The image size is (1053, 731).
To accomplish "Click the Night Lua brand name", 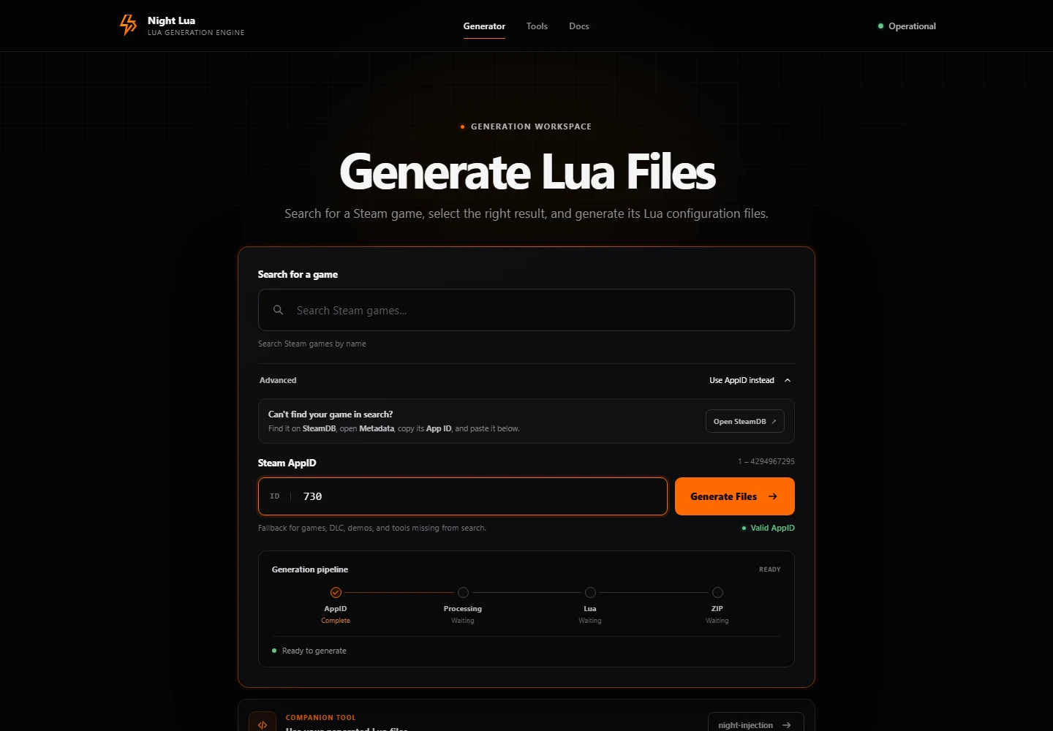I will point(171,20).
